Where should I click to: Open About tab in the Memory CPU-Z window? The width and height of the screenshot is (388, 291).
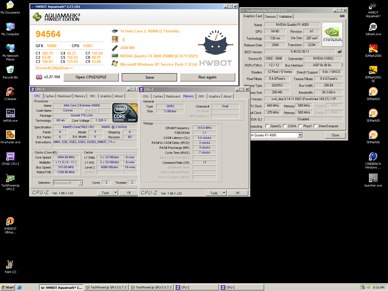coord(228,96)
